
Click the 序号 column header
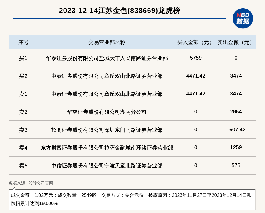(24, 42)
